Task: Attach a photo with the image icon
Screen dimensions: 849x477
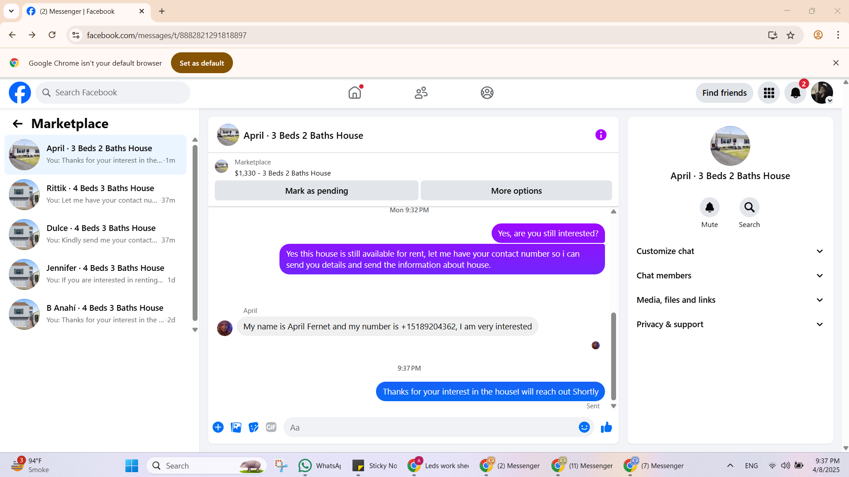Action: (x=236, y=427)
